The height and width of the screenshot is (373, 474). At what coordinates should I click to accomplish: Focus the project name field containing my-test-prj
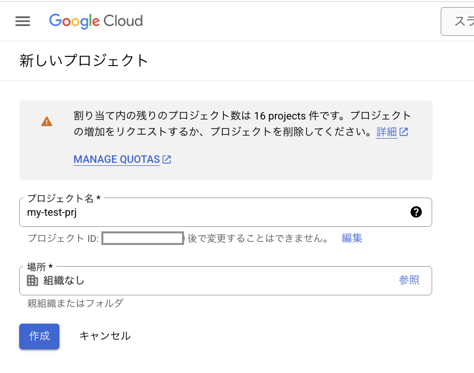click(x=212, y=212)
